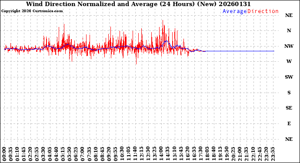Click the E direction axis label
The image size is (300, 163).
click(289, 123)
